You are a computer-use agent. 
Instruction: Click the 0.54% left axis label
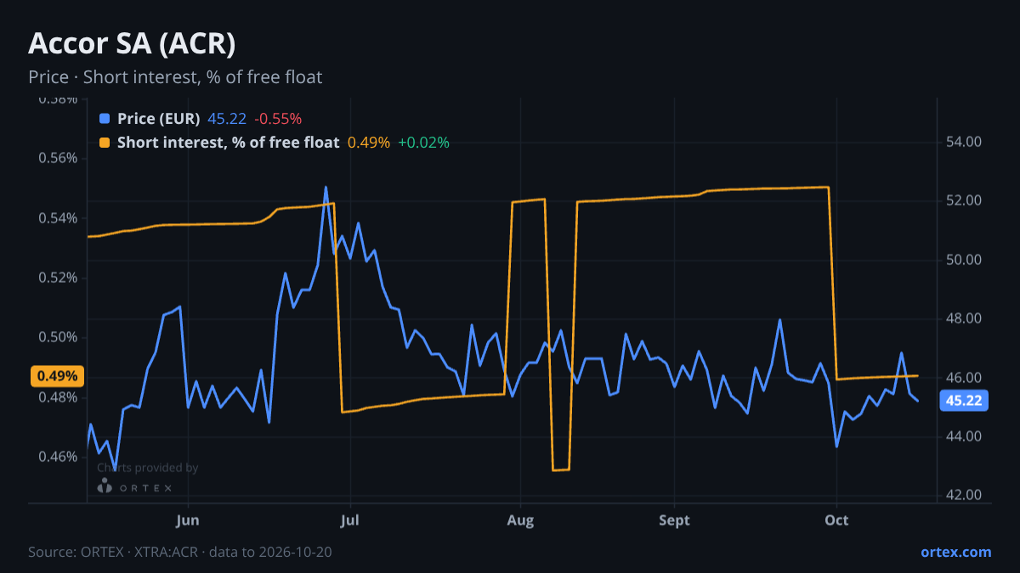58,218
